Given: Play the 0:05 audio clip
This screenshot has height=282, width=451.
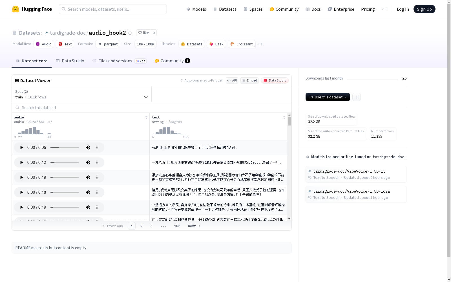Looking at the screenshot, I should coord(21,147).
